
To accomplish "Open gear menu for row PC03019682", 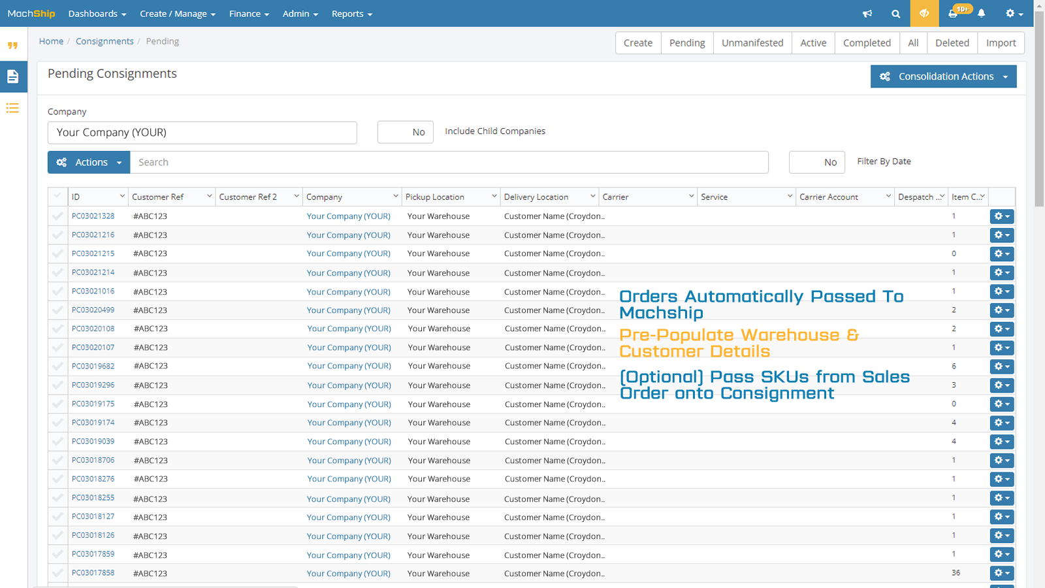I will [x=1002, y=367].
